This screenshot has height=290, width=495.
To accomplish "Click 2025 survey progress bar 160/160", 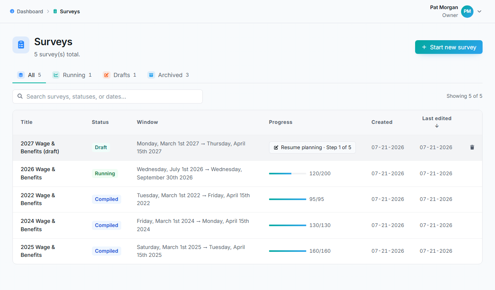I will 287,251.
